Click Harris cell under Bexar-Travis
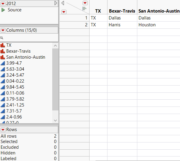Image resolution: width=180 pixels, height=161 pixels. click(x=122, y=25)
